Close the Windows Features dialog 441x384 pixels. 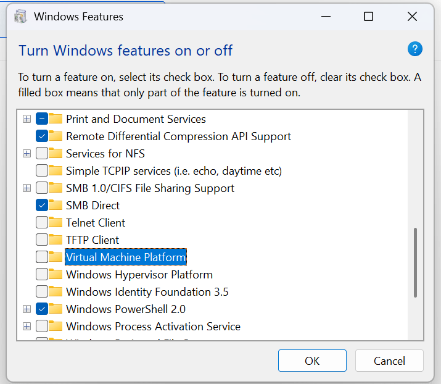click(x=412, y=16)
